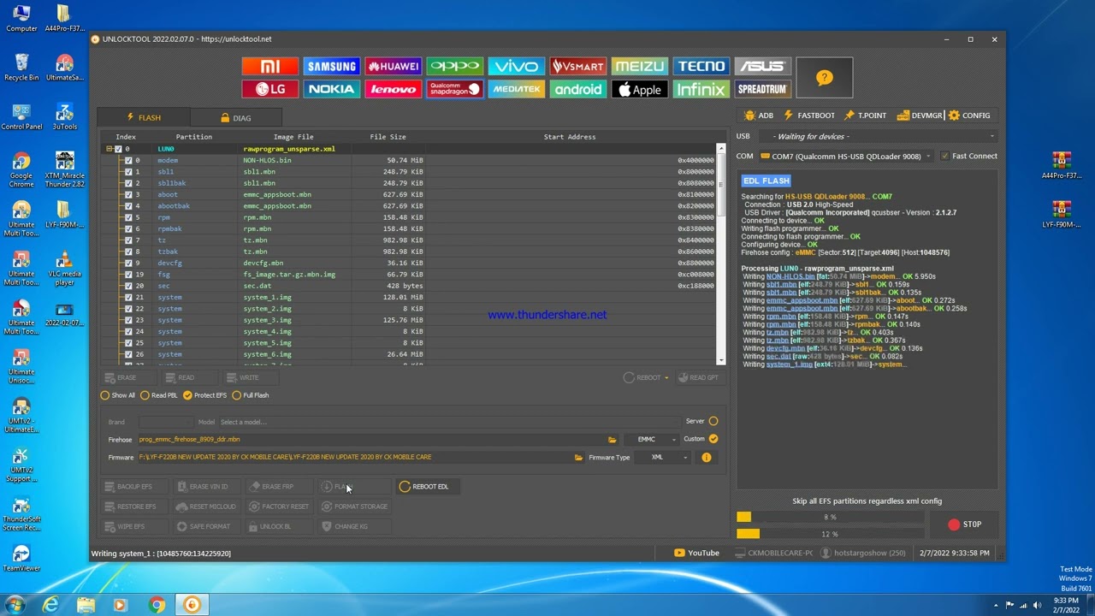The image size is (1095, 616).
Task: Open the ADB tool
Action: [x=759, y=115]
